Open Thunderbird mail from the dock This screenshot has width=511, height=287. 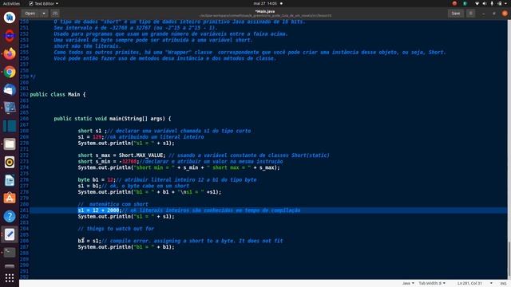[x=10, y=90]
